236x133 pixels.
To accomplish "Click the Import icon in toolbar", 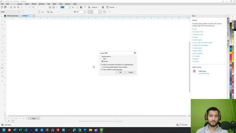I will (50, 7).
